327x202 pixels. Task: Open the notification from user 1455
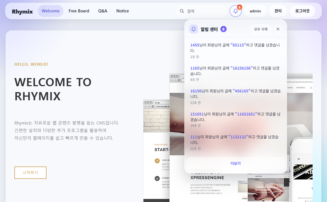(x=195, y=45)
